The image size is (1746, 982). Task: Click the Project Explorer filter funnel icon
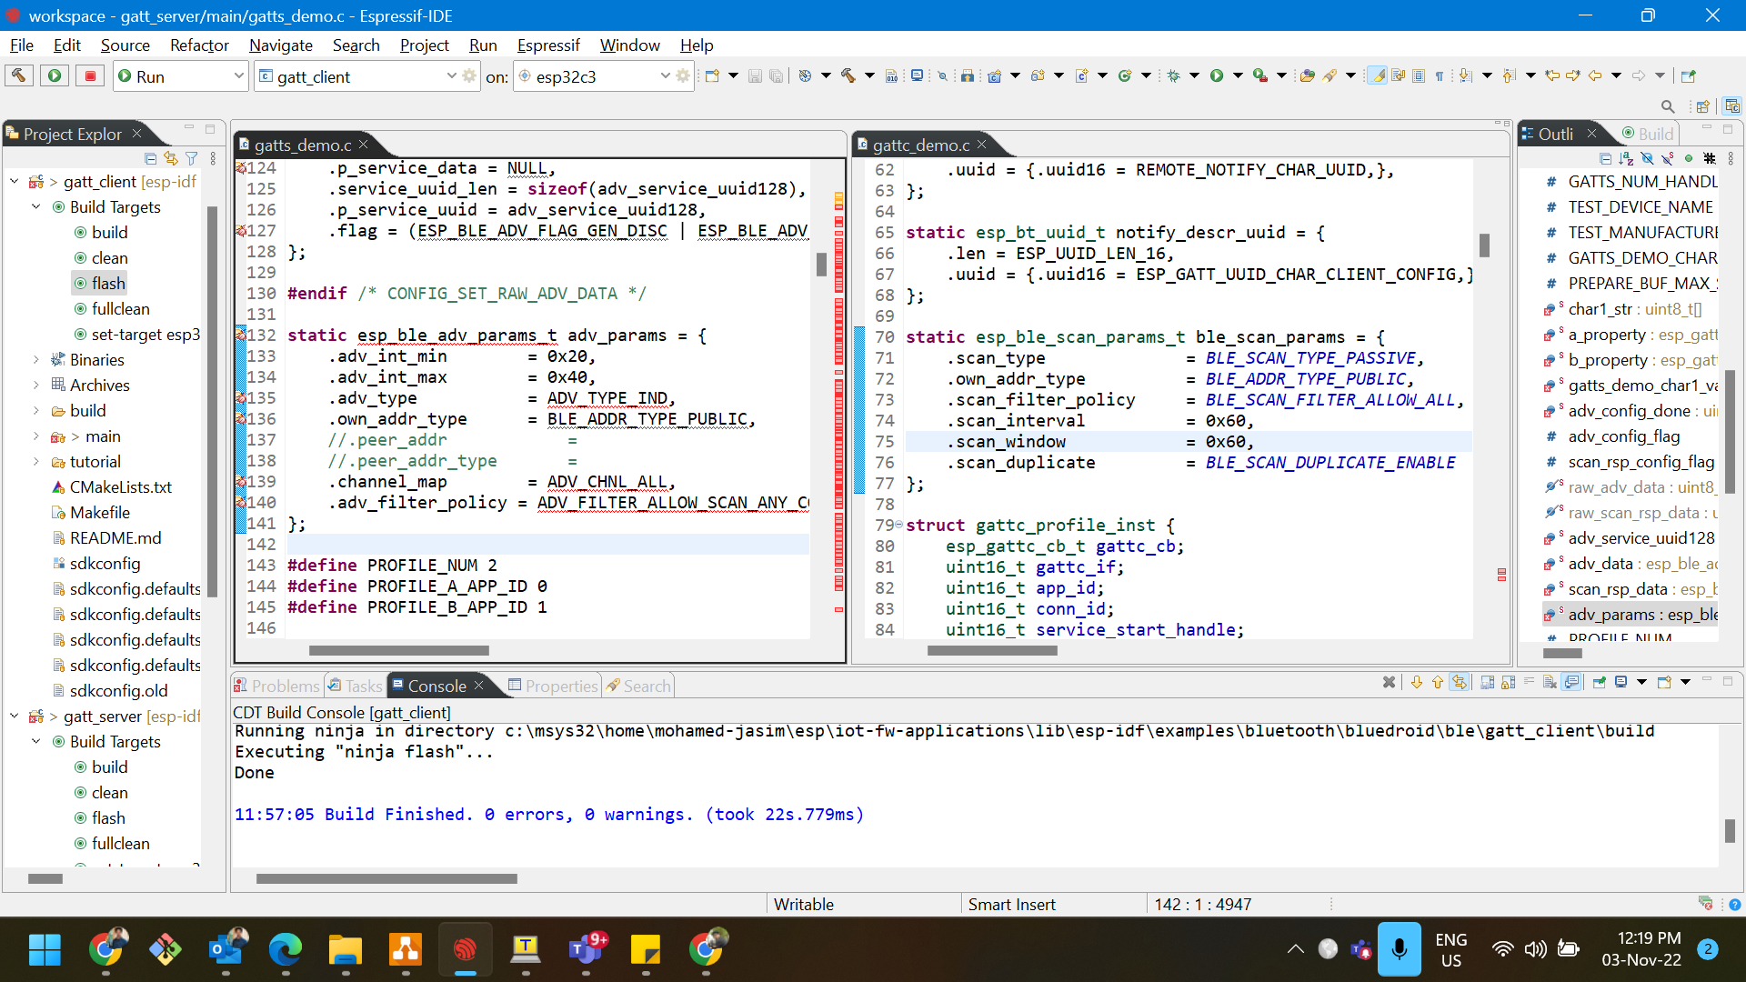click(192, 158)
